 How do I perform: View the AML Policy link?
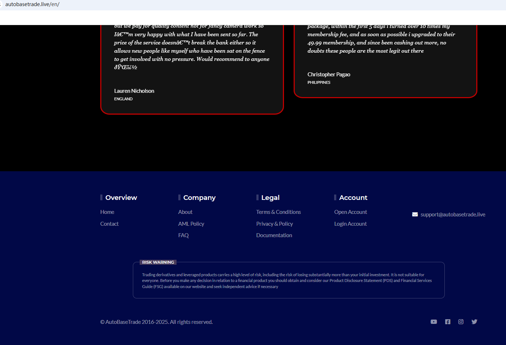point(191,224)
